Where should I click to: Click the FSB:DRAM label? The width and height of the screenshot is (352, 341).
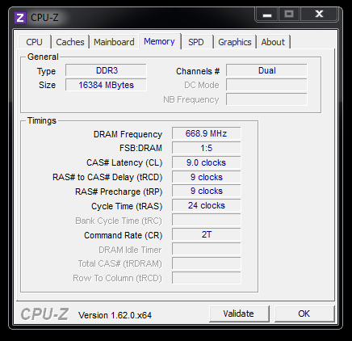point(140,148)
